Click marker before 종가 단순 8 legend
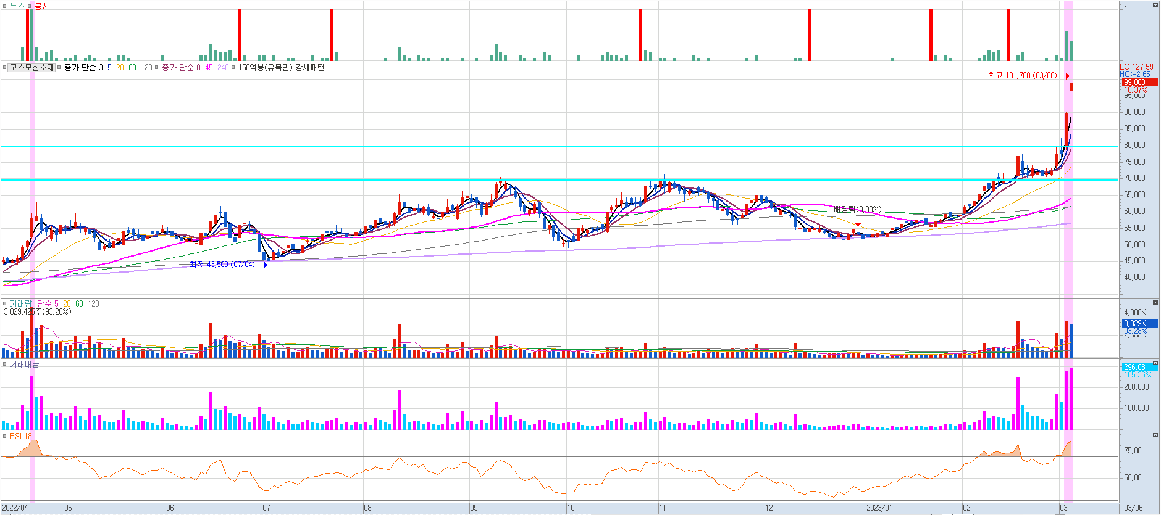Screen dimensions: 1161x515 click(x=157, y=68)
